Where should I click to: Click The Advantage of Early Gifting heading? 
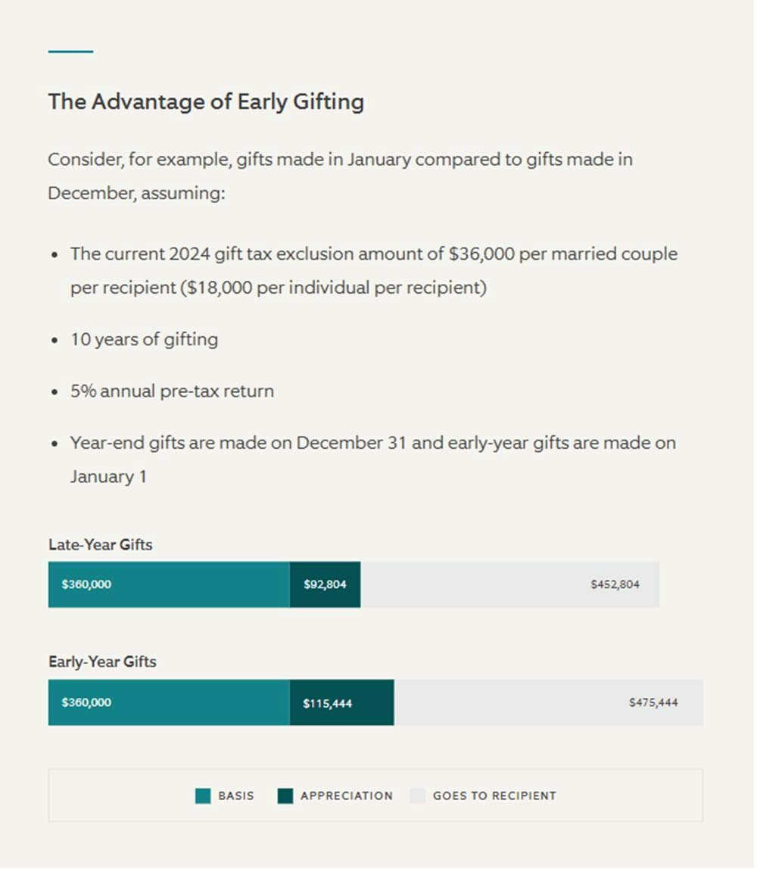(206, 101)
